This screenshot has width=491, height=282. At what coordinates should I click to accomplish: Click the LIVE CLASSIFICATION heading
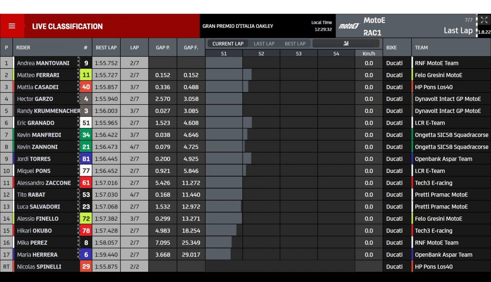68,26
